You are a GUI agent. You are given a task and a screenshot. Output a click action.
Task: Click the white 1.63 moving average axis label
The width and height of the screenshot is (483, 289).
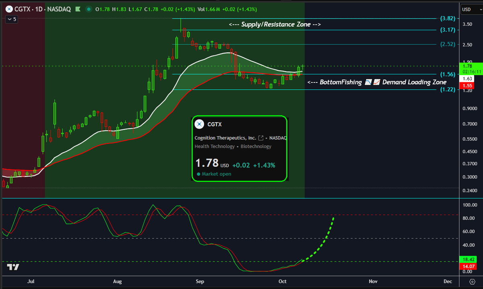point(467,79)
